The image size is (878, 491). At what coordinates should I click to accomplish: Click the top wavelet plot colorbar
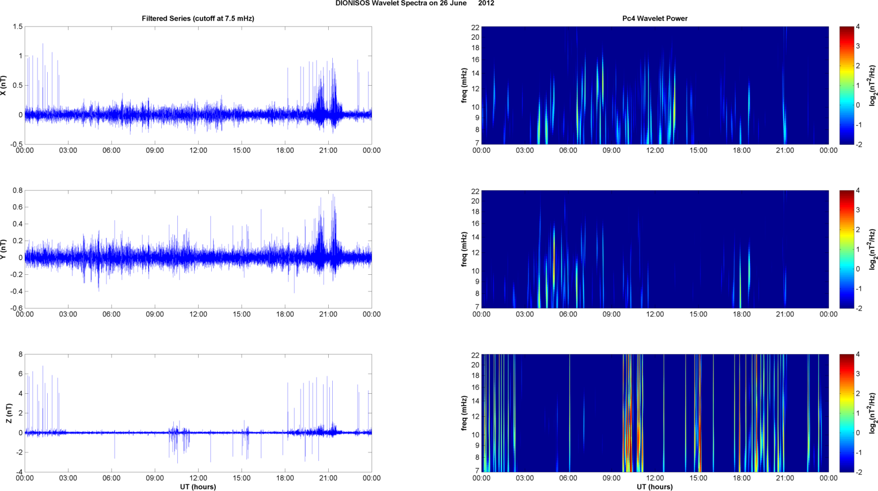pyautogui.click(x=846, y=85)
